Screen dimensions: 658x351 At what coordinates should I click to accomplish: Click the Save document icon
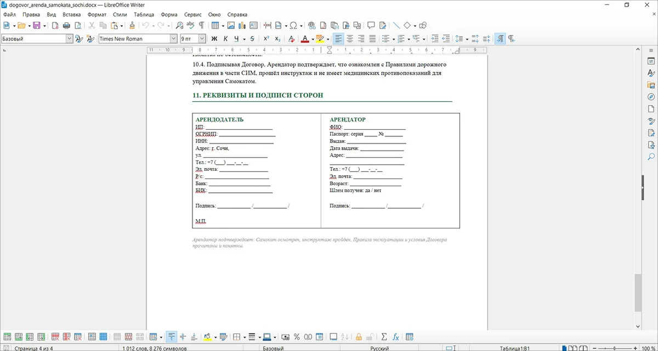[36, 26]
